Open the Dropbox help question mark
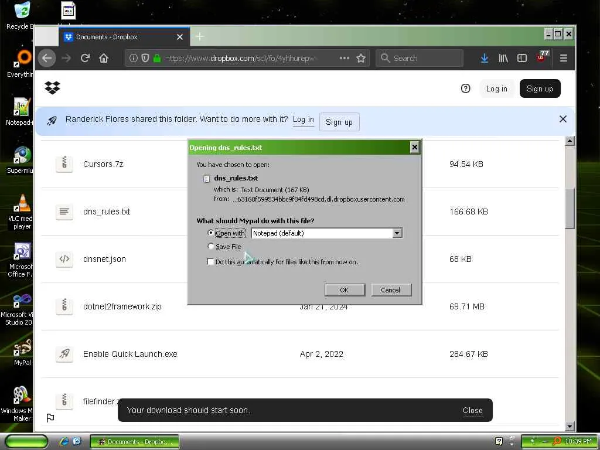Image resolution: width=600 pixels, height=450 pixels. pos(465,89)
